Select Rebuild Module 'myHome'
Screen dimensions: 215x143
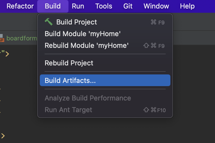87,45
